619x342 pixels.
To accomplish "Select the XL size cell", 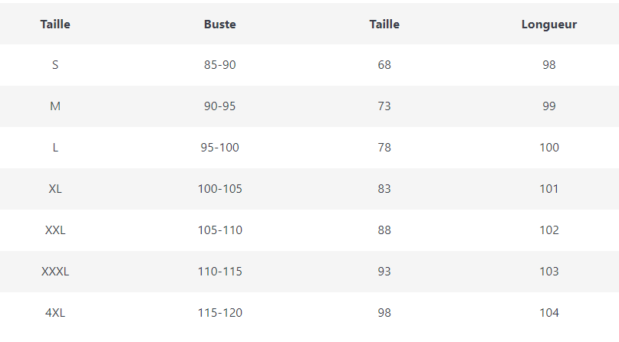I will 55,189.
